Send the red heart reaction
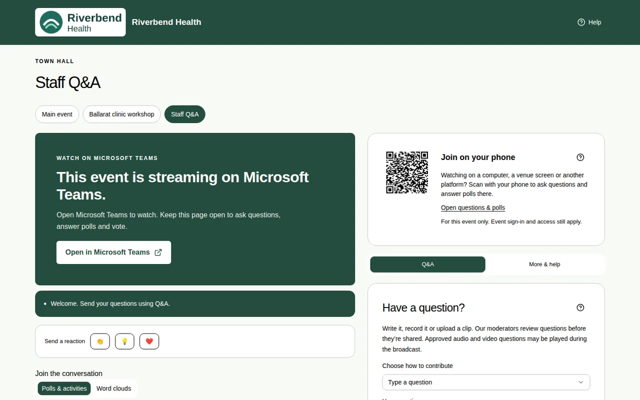This screenshot has height=400, width=640. click(149, 341)
